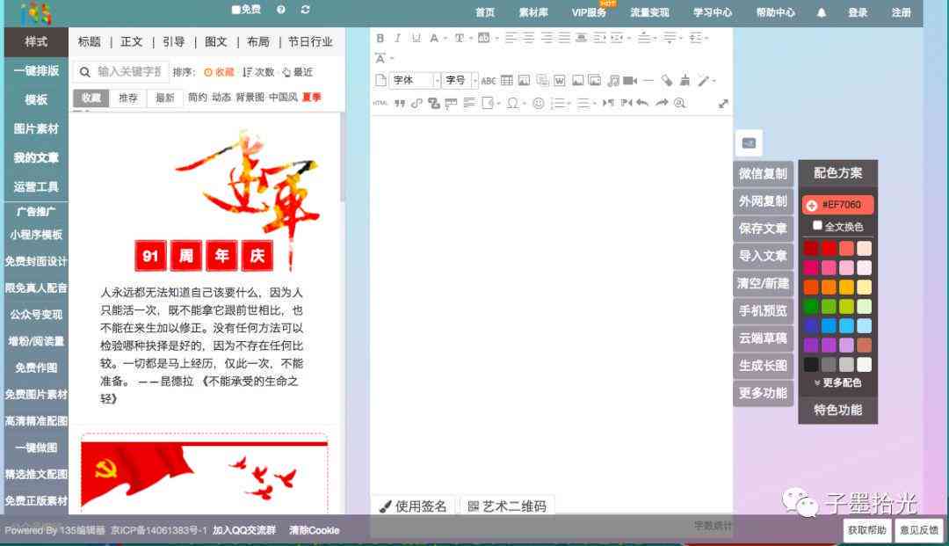Enable 全文换色 checkbox

(817, 226)
